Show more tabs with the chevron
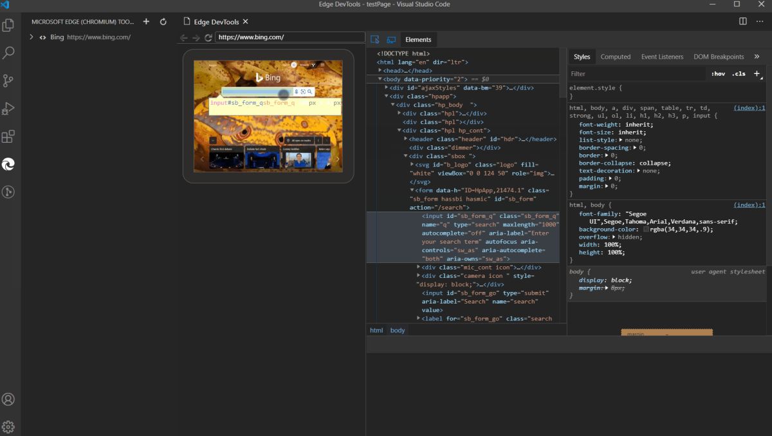 [x=757, y=57]
